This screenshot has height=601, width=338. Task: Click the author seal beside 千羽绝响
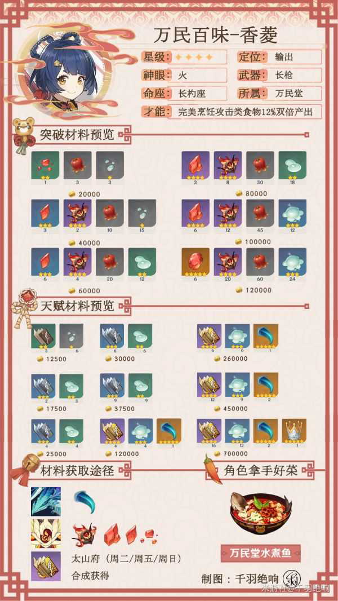[291, 578]
